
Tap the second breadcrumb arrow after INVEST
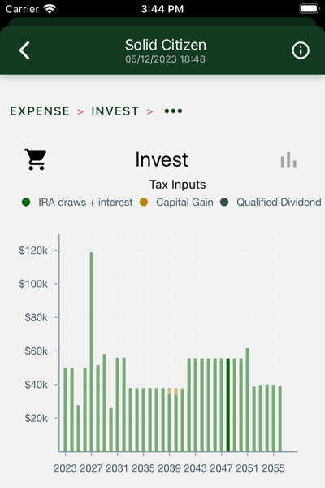coord(149,111)
